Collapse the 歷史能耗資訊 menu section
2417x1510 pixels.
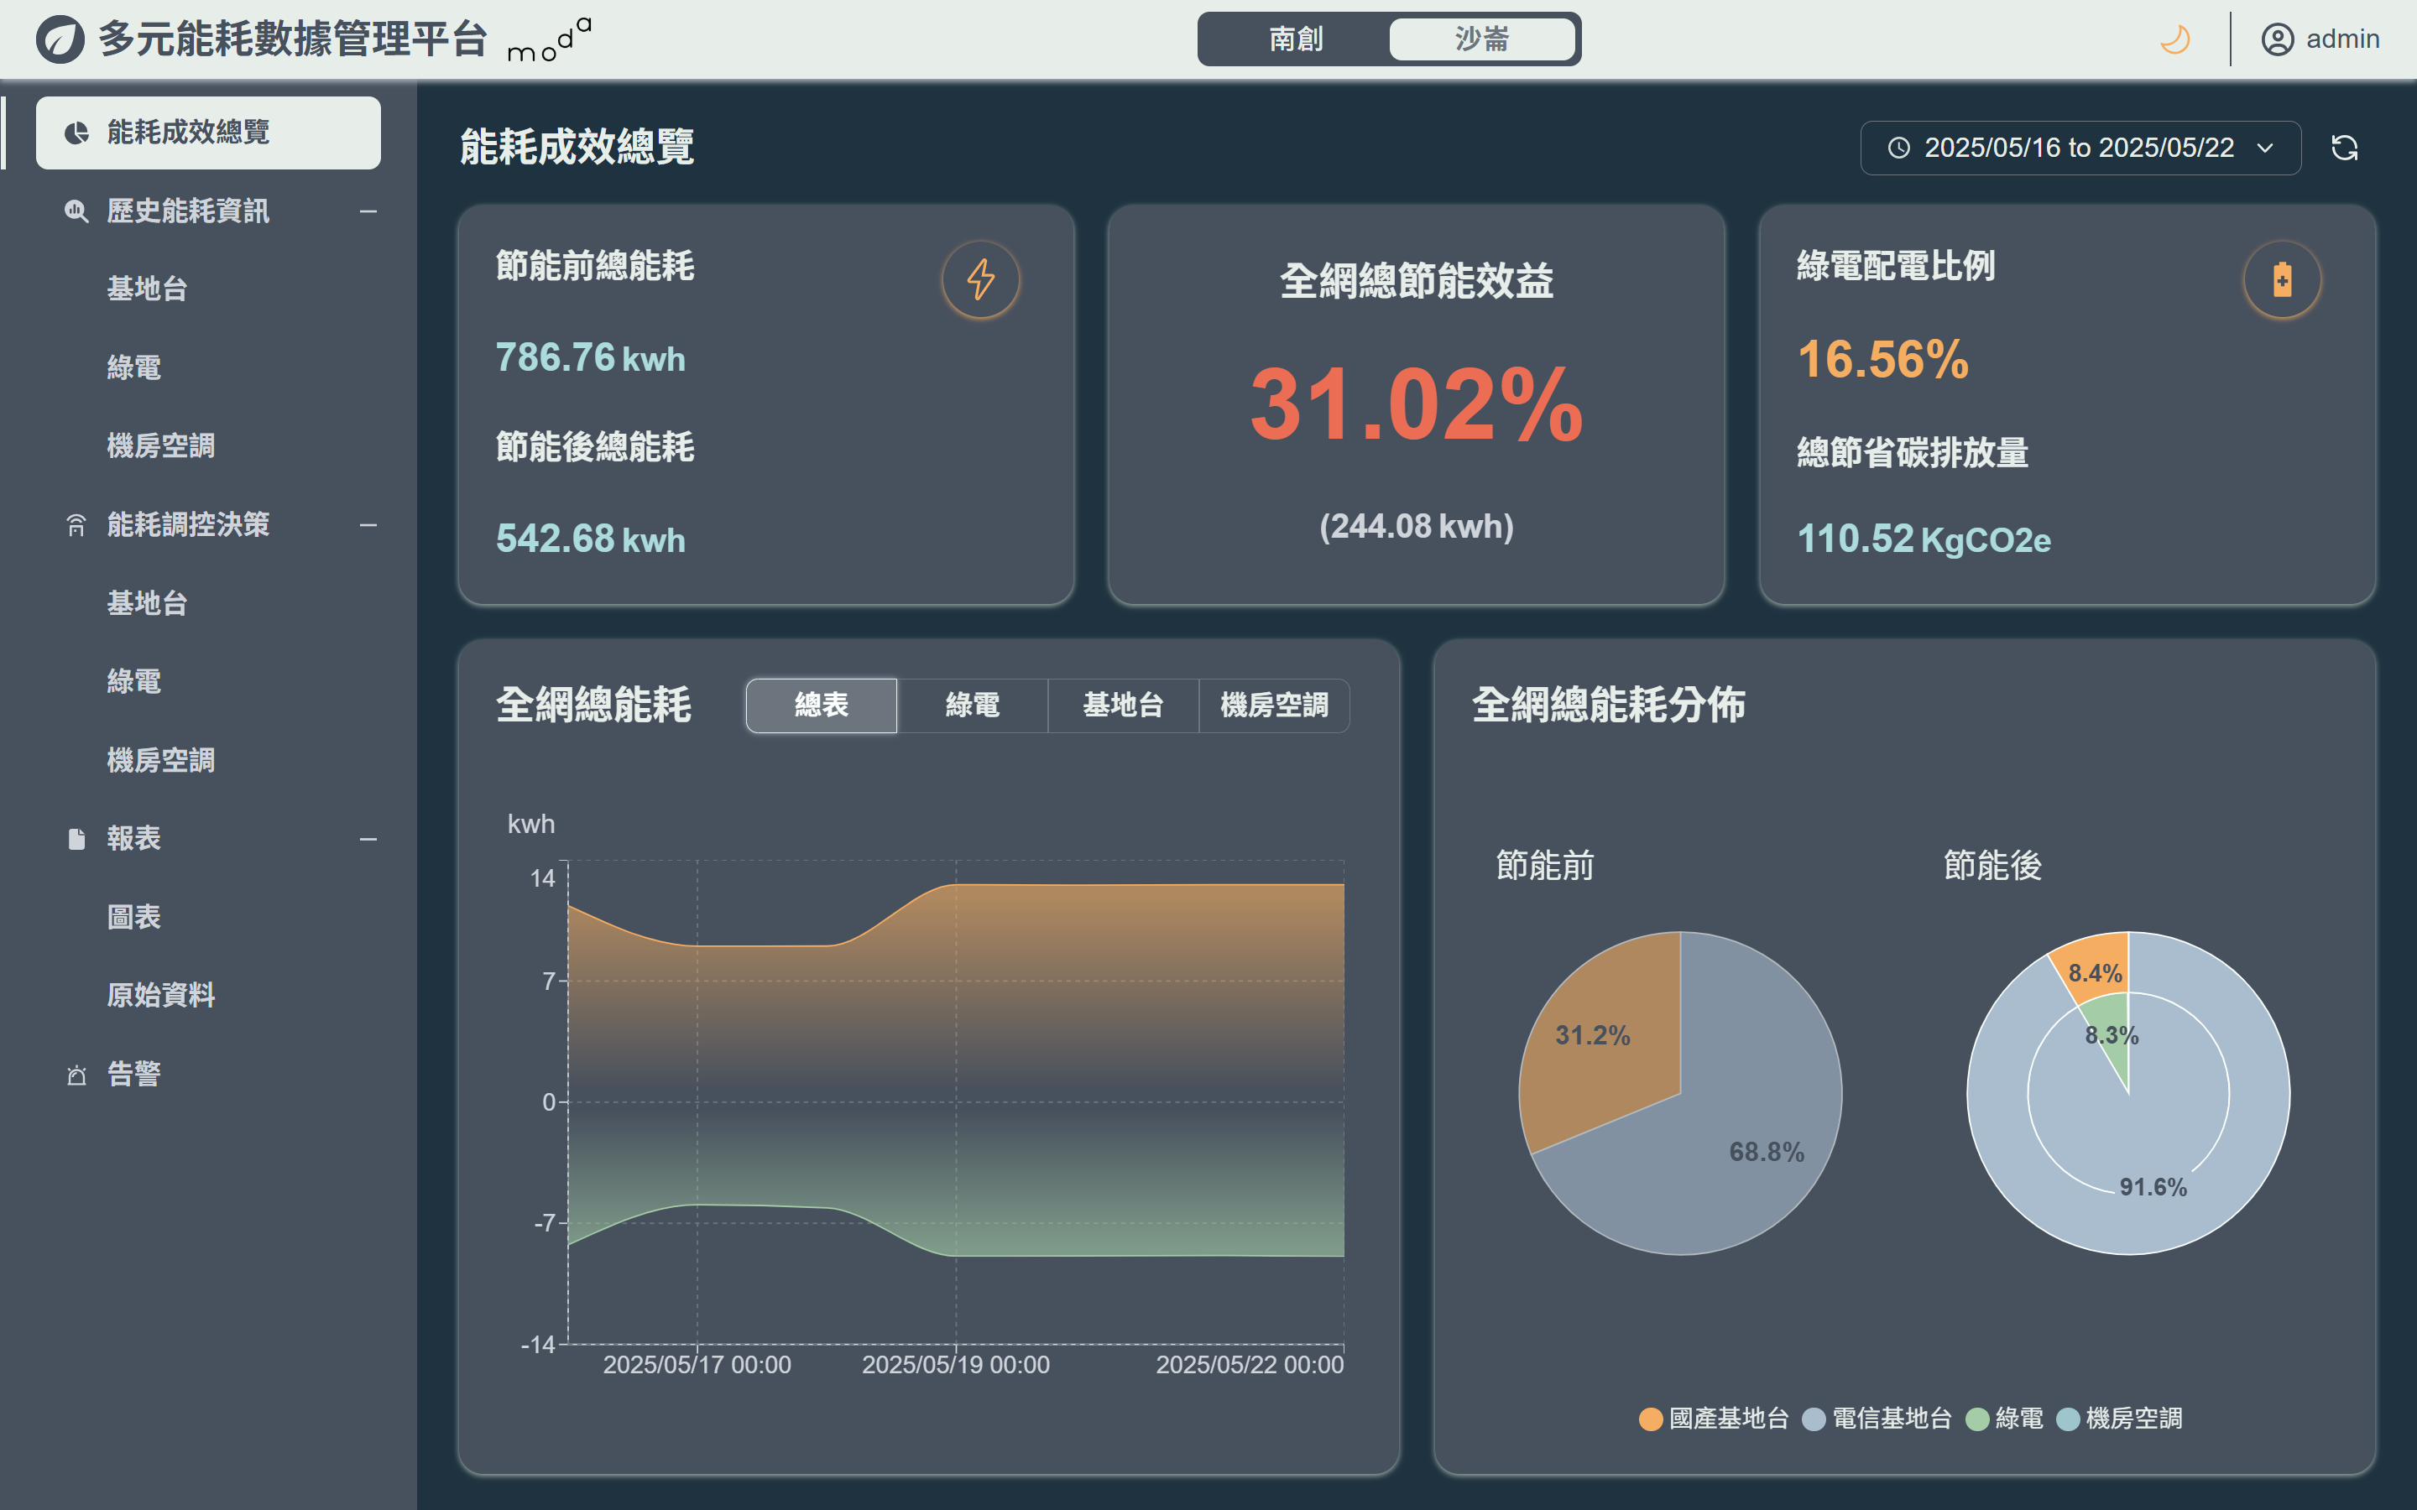pos(368,211)
